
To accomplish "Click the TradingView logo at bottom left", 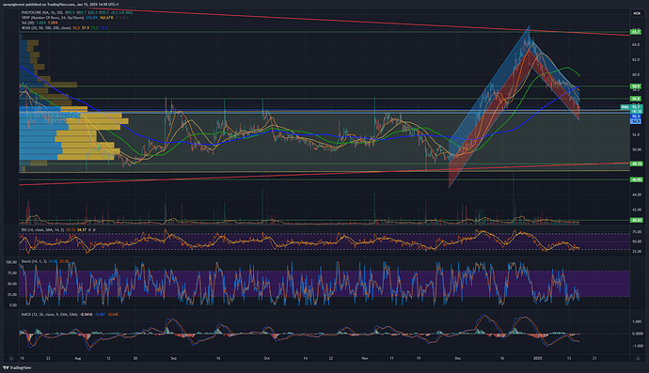I will coord(17,367).
